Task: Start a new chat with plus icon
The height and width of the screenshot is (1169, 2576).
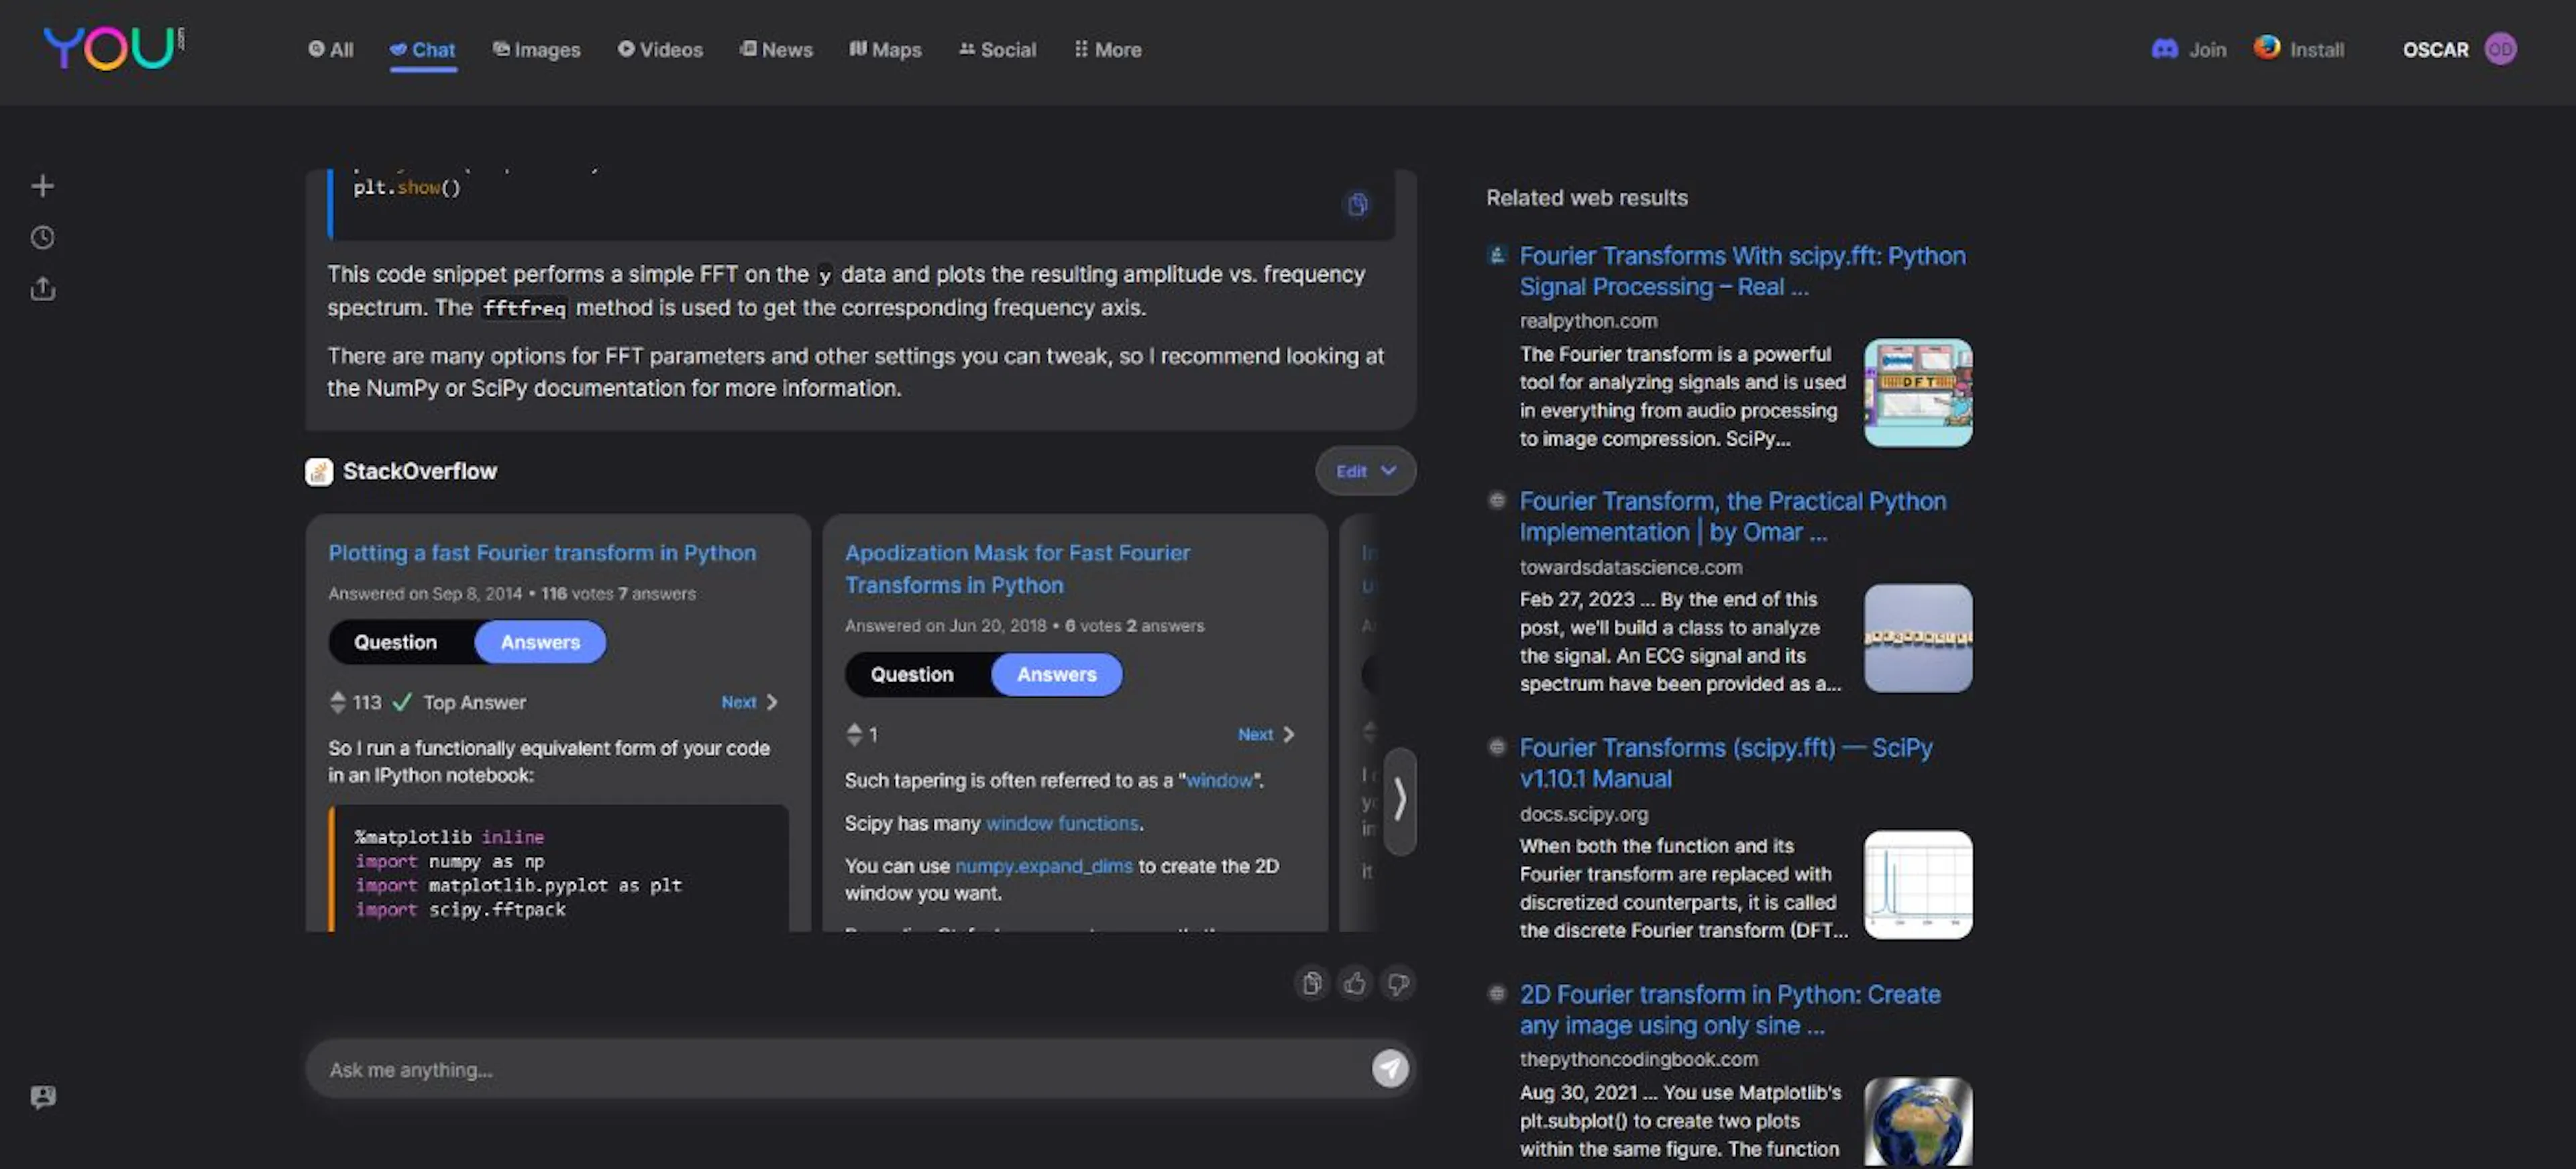Action: tap(42, 185)
